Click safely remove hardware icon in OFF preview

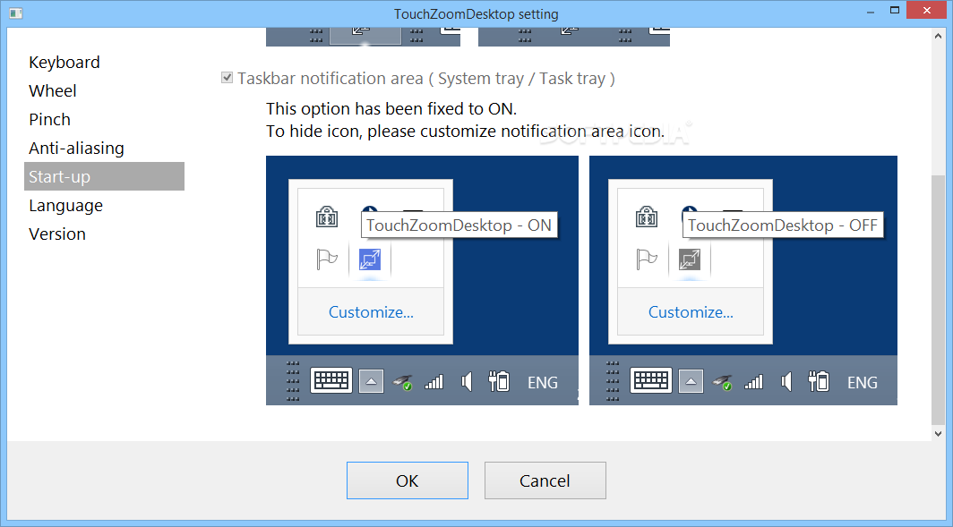(x=723, y=382)
